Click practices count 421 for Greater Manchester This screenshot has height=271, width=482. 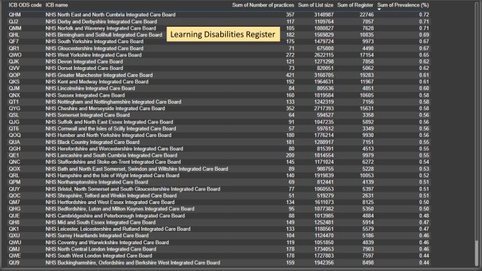[x=290, y=75]
